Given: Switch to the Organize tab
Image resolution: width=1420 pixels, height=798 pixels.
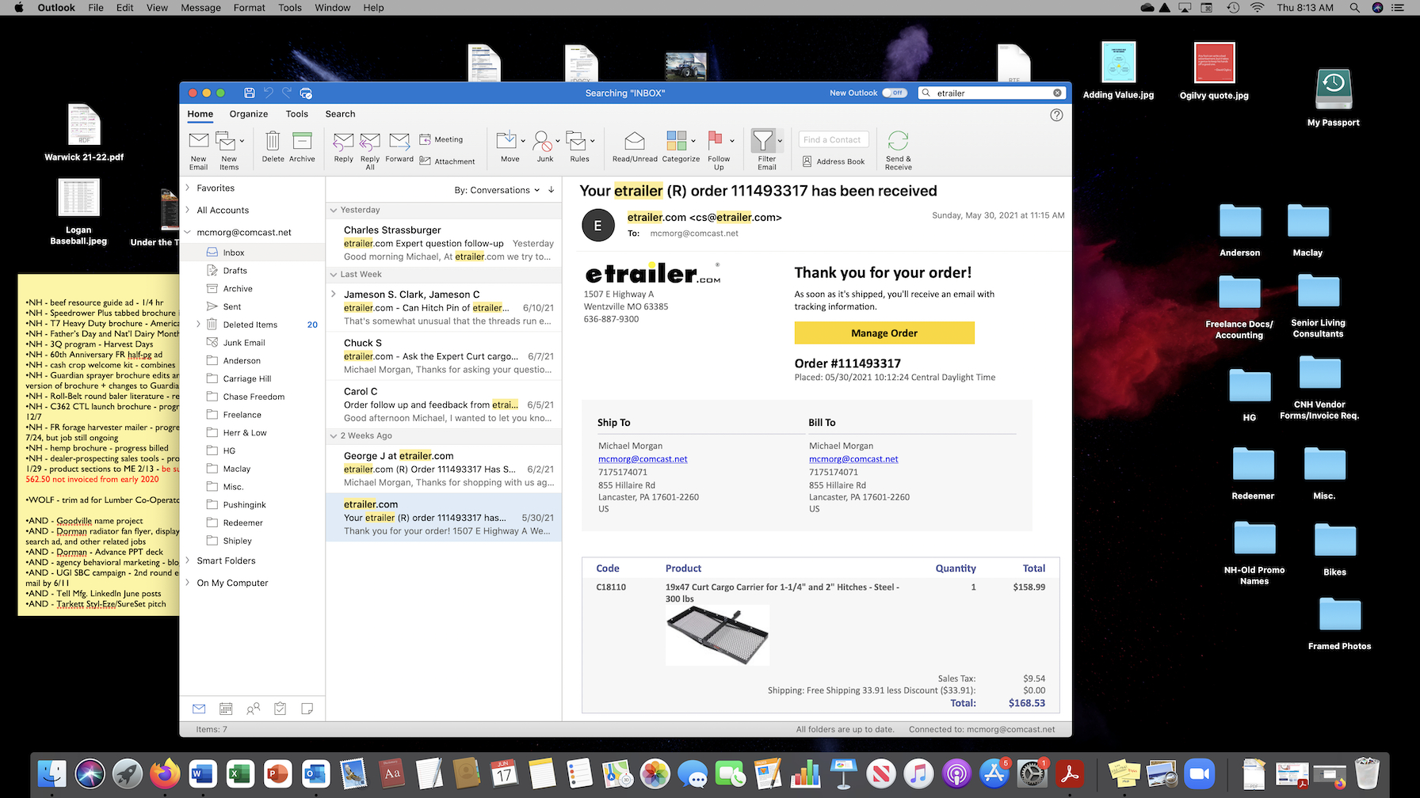Looking at the screenshot, I should tap(248, 113).
